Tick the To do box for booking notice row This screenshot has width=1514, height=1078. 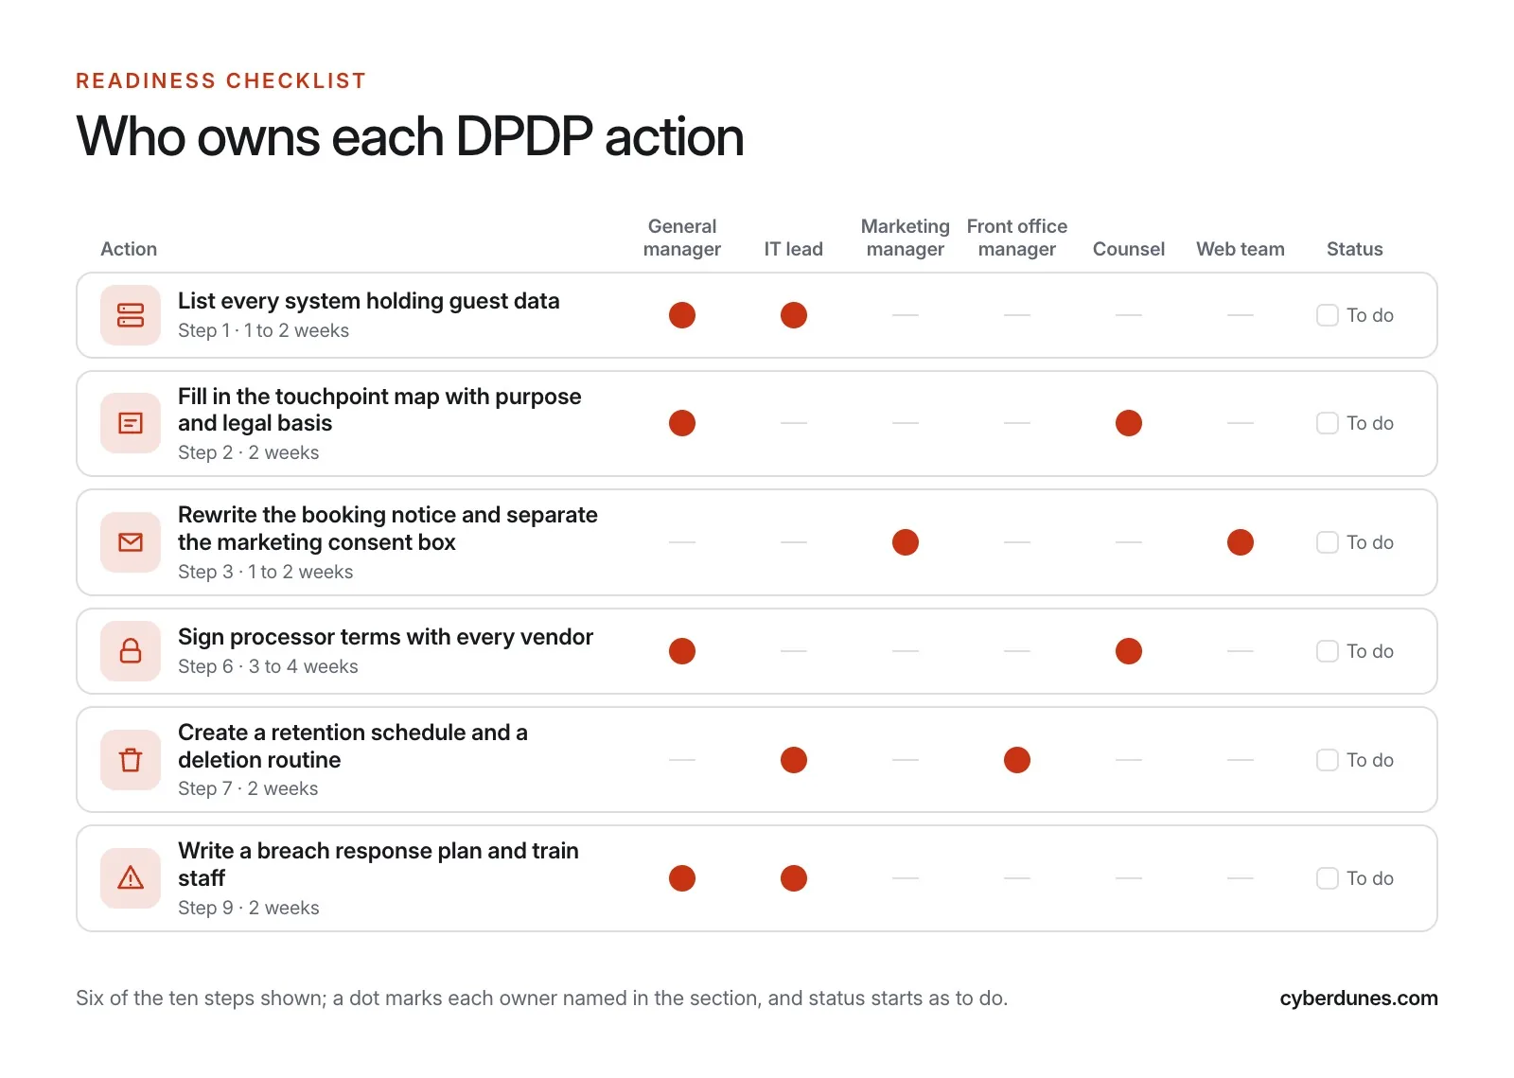pyautogui.click(x=1328, y=542)
